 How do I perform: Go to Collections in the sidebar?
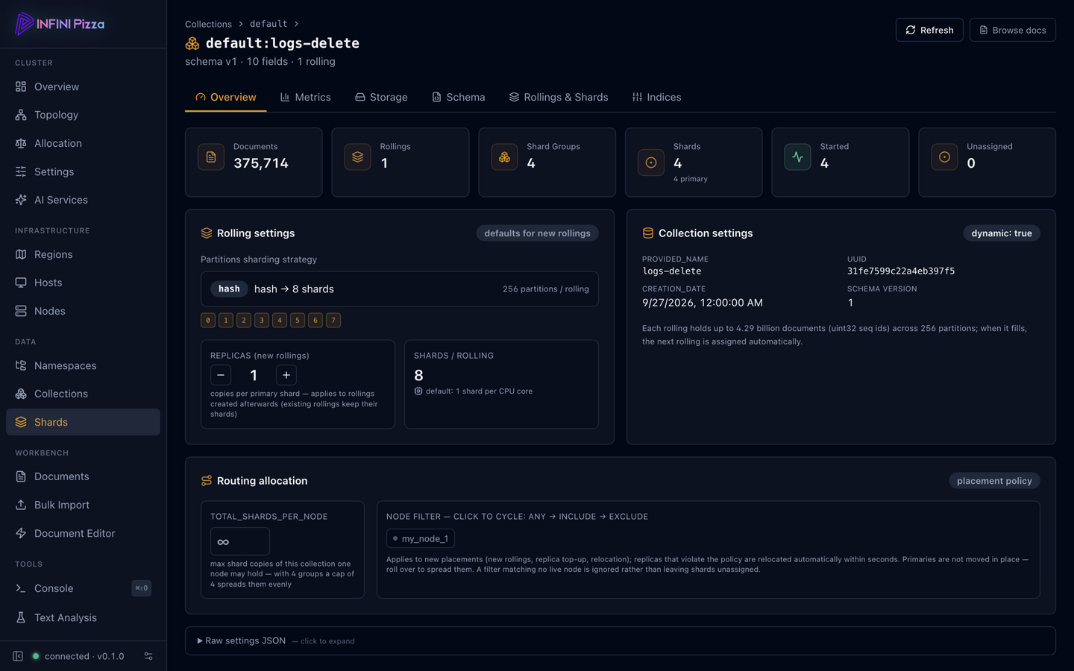[83, 394]
